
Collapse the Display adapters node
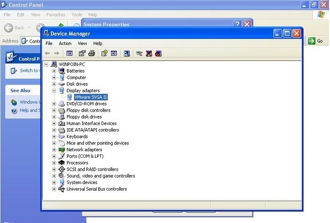tap(54, 91)
